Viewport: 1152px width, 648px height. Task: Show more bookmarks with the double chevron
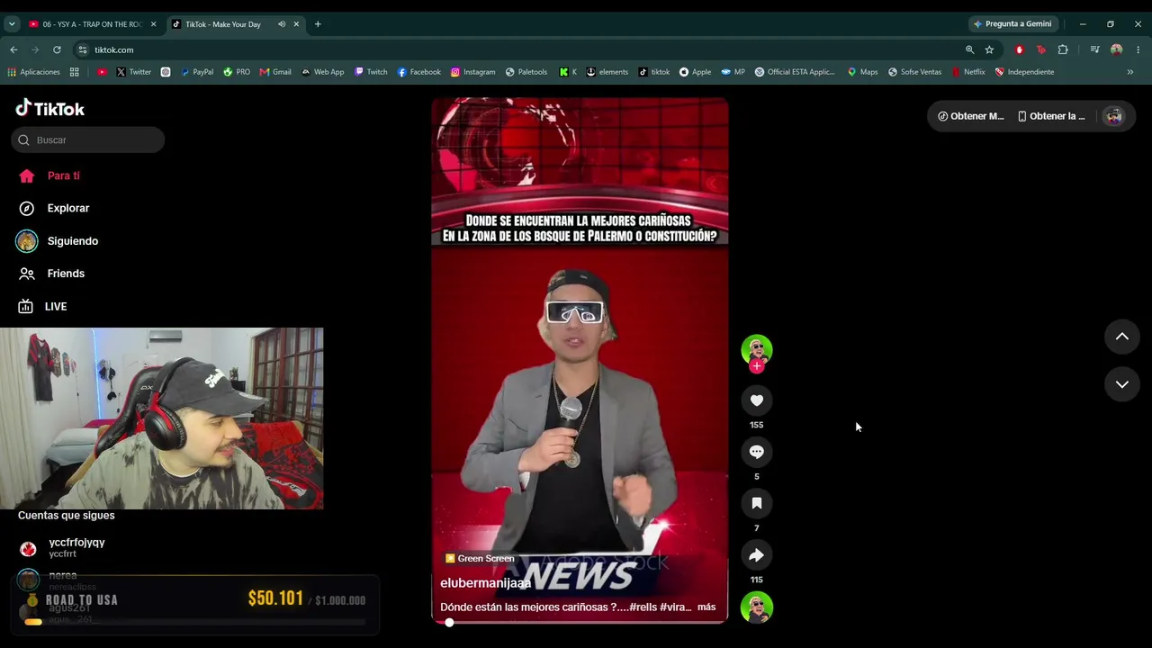coord(1130,72)
